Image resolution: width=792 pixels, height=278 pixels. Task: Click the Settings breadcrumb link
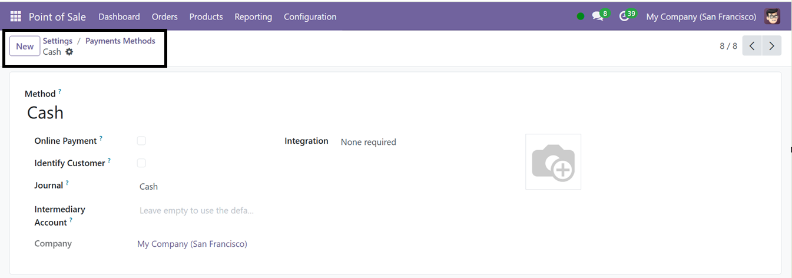[x=58, y=41]
